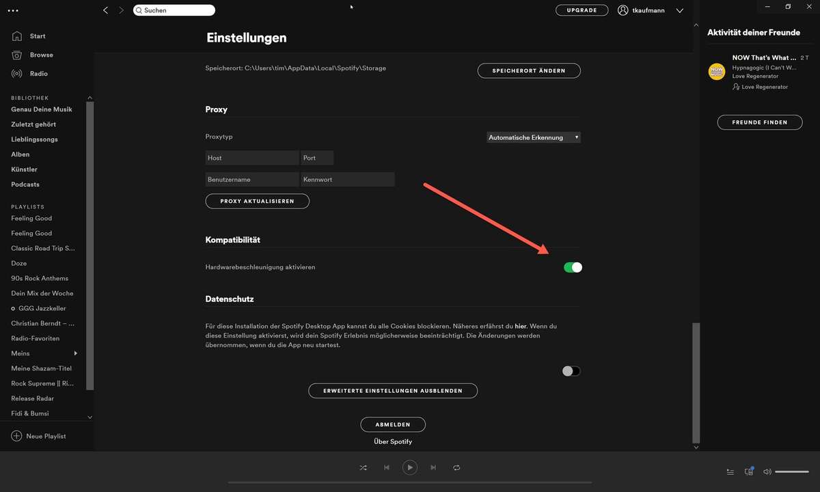The image size is (820, 492).
Task: Open Start in the sidebar
Action: click(x=38, y=36)
